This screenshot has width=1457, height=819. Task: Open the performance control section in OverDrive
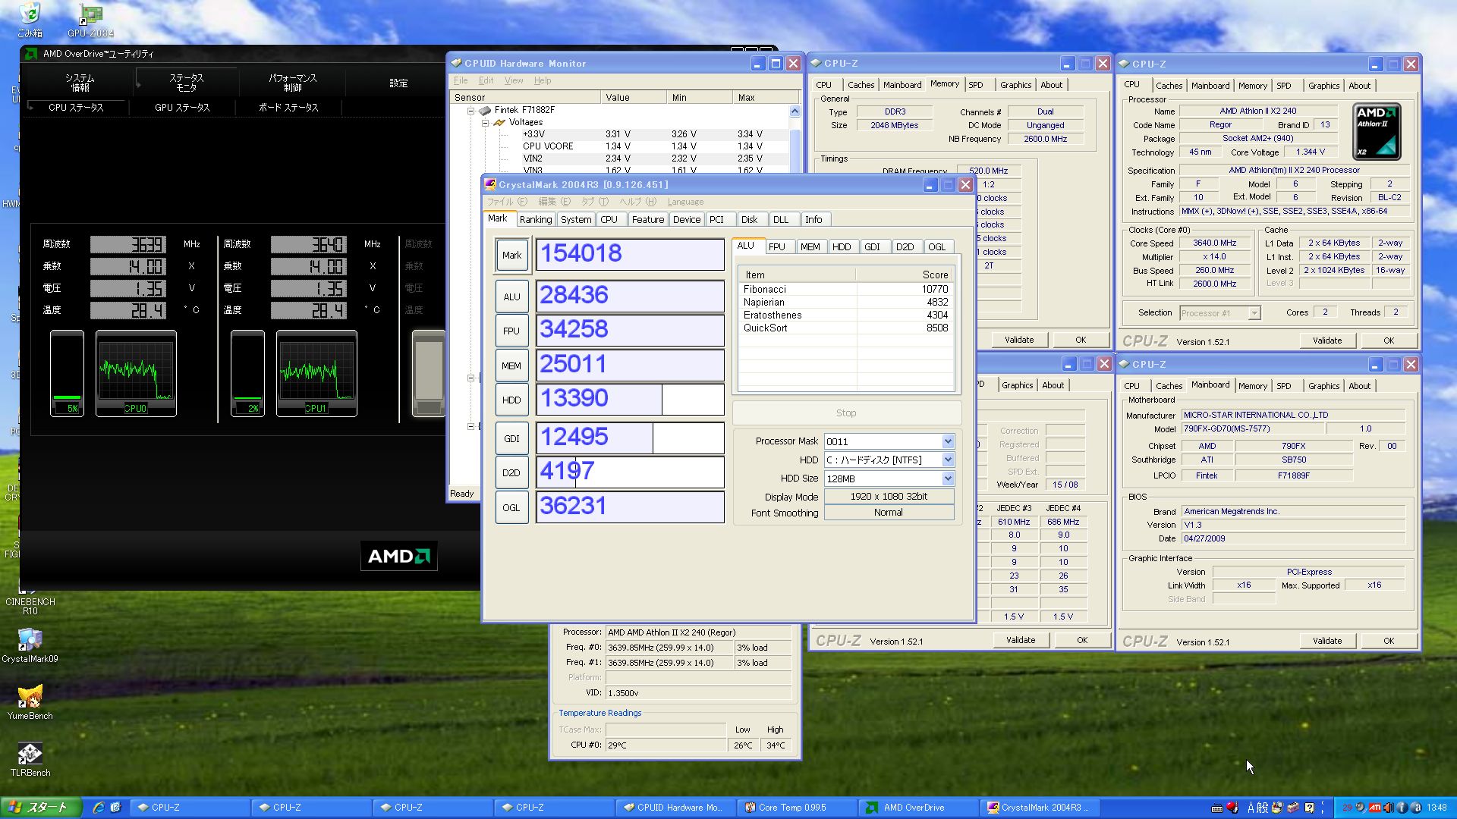tap(292, 83)
